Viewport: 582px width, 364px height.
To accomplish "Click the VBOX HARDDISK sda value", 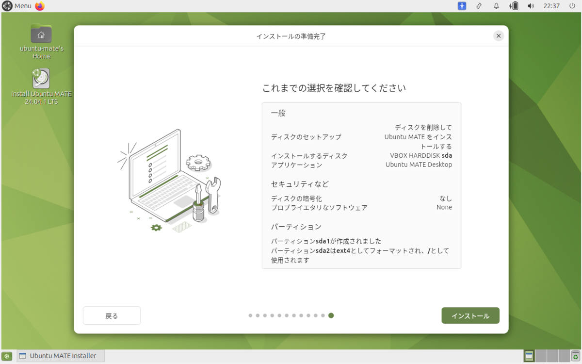I will tap(421, 156).
